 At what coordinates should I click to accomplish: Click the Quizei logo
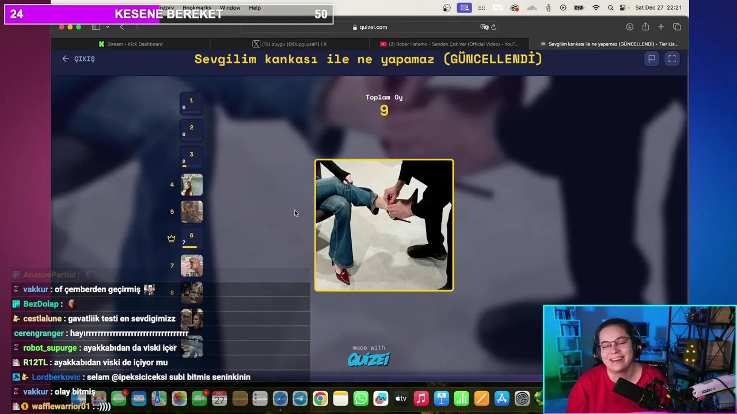click(x=368, y=359)
